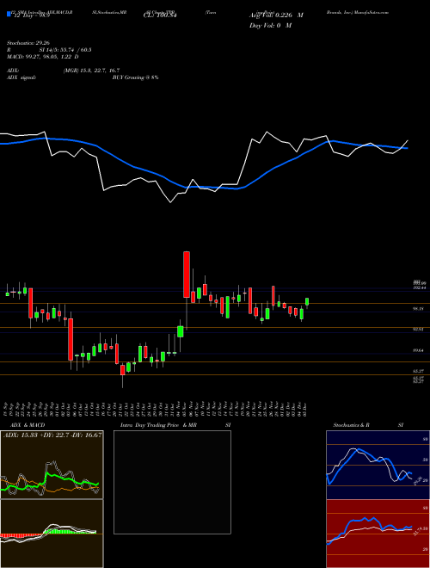Click the tall red candlestick on 05 Nov
The height and width of the screenshot is (568, 430).
click(x=187, y=275)
